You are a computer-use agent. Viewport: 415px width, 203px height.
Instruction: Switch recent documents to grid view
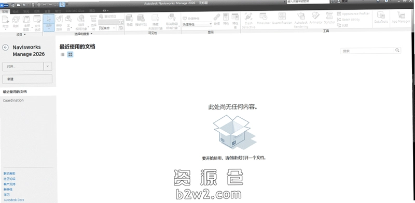pyautogui.click(x=70, y=55)
